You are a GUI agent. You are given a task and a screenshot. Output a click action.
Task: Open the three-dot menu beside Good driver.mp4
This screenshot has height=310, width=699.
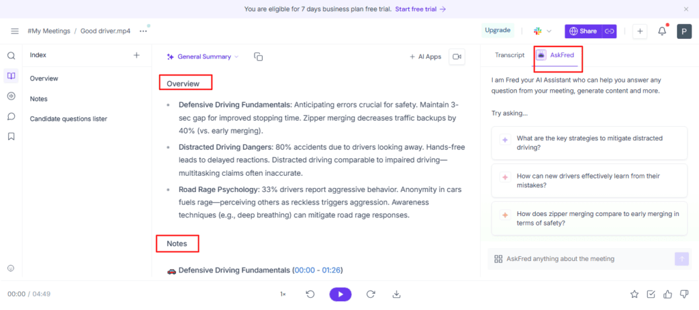point(143,31)
